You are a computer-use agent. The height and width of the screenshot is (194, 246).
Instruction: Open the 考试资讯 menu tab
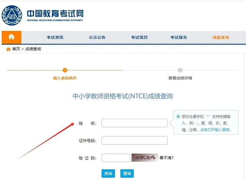click(55, 37)
